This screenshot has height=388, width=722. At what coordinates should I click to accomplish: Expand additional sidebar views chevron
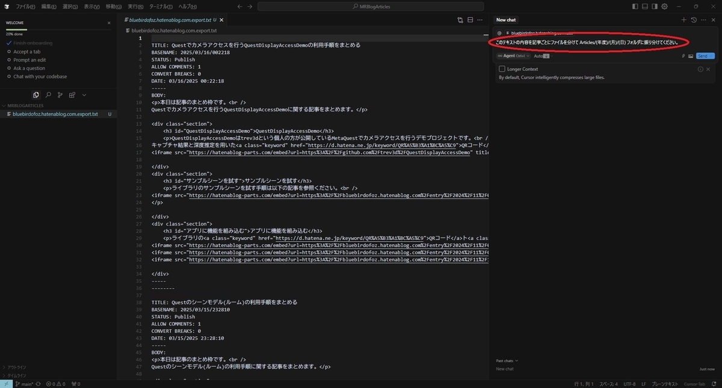(x=84, y=95)
